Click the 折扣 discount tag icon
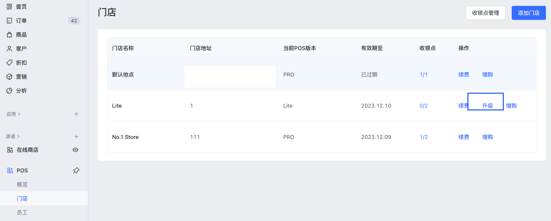 click(x=9, y=63)
